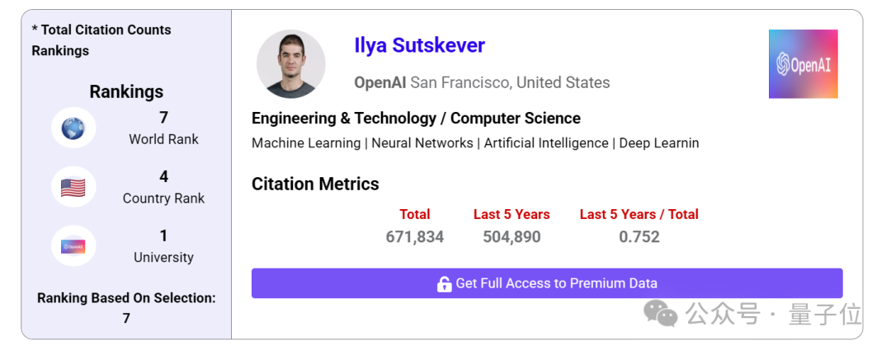Select the Last 5 Years metric heading
Image resolution: width=891 pixels, height=350 pixels.
(x=511, y=214)
